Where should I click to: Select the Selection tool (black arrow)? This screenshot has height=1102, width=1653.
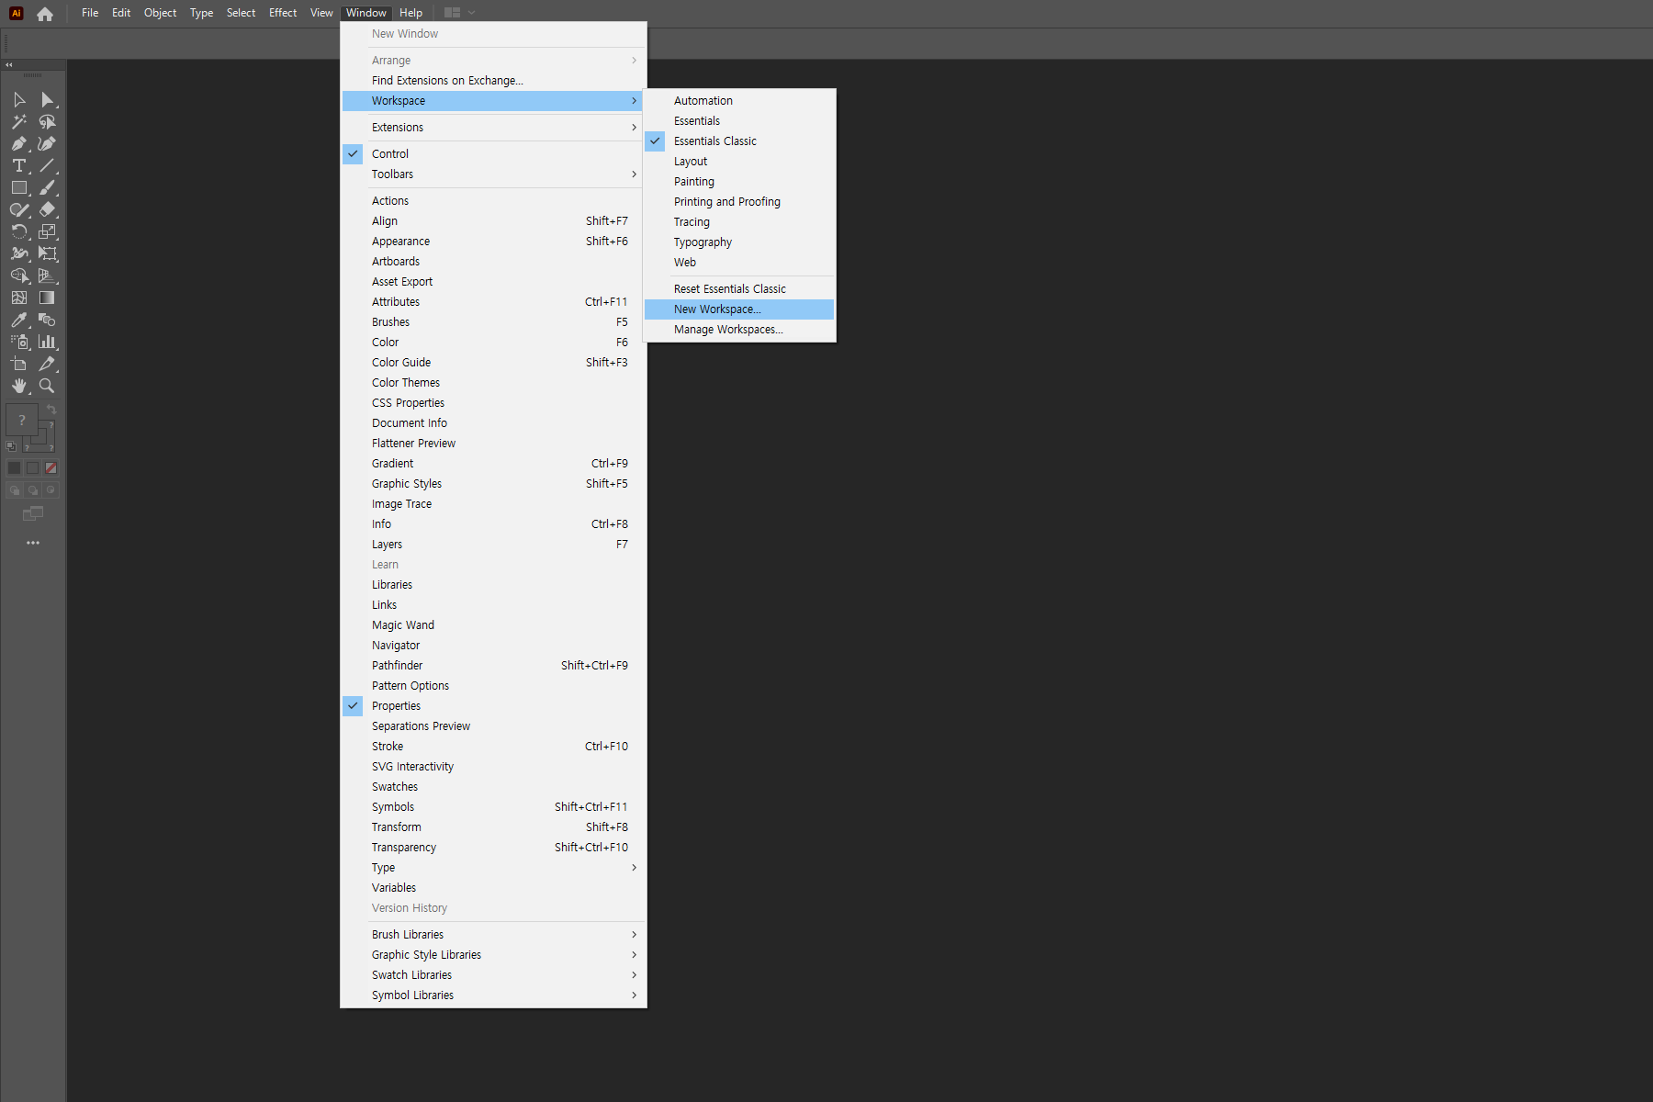19,99
